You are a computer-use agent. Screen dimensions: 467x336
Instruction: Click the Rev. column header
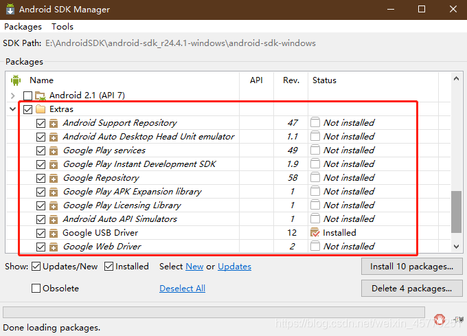tap(291, 80)
